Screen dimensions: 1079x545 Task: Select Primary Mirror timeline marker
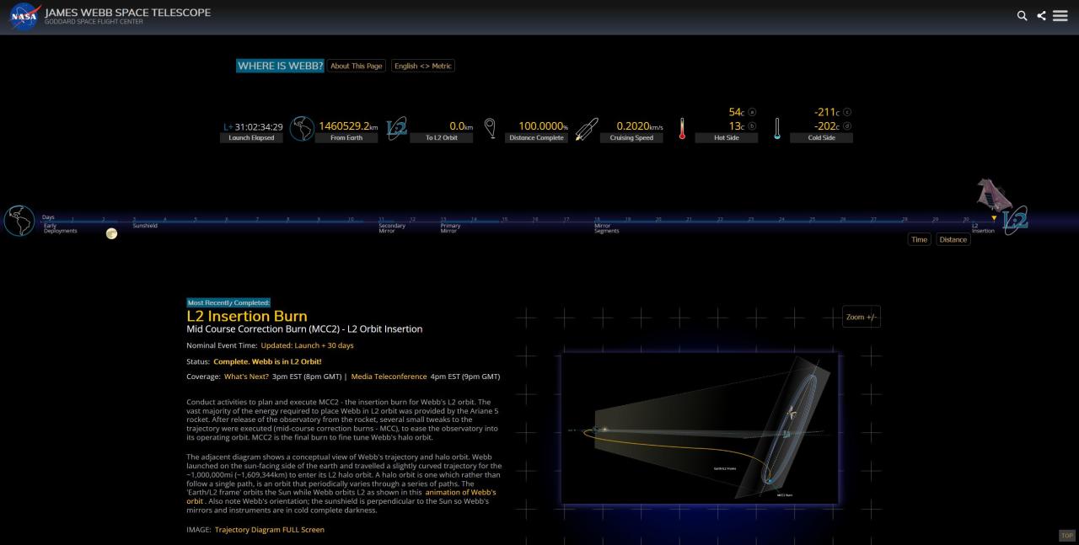click(450, 228)
